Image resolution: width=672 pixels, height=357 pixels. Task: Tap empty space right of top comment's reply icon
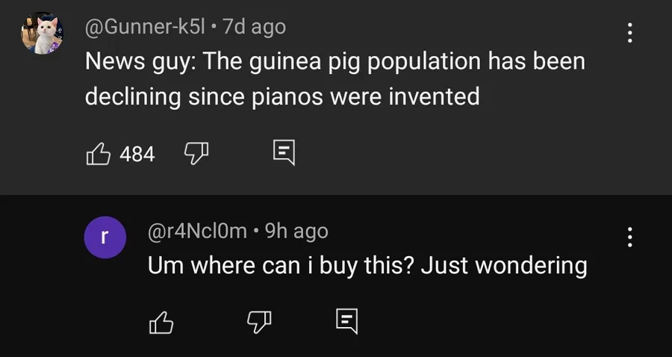463,154
